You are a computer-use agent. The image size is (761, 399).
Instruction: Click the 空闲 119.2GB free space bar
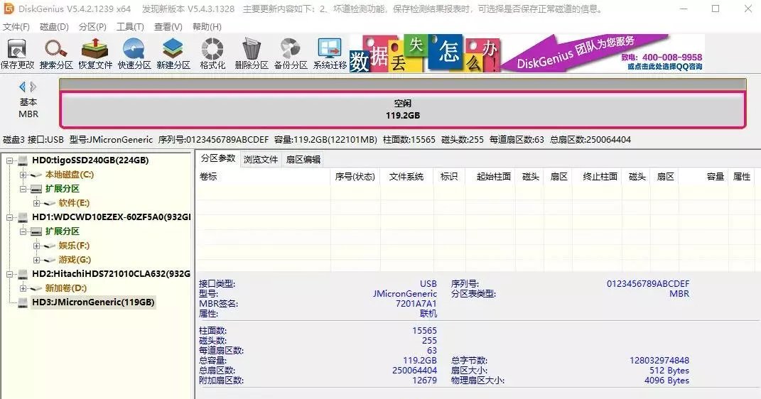403,109
